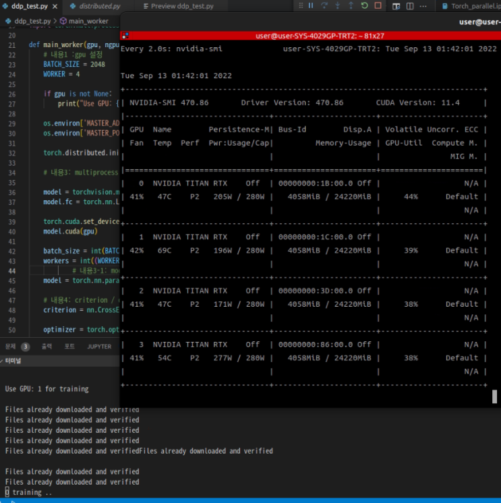
Task: Click the 'BATCH_SIZE = 2048' code line
Action: pyautogui.click(x=74, y=65)
